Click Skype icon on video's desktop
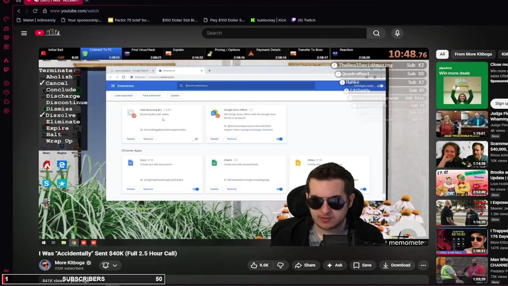The width and height of the screenshot is (508, 286). [x=46, y=183]
